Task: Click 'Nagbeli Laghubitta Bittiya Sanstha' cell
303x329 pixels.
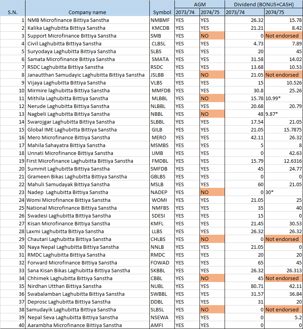Action: pos(87,114)
